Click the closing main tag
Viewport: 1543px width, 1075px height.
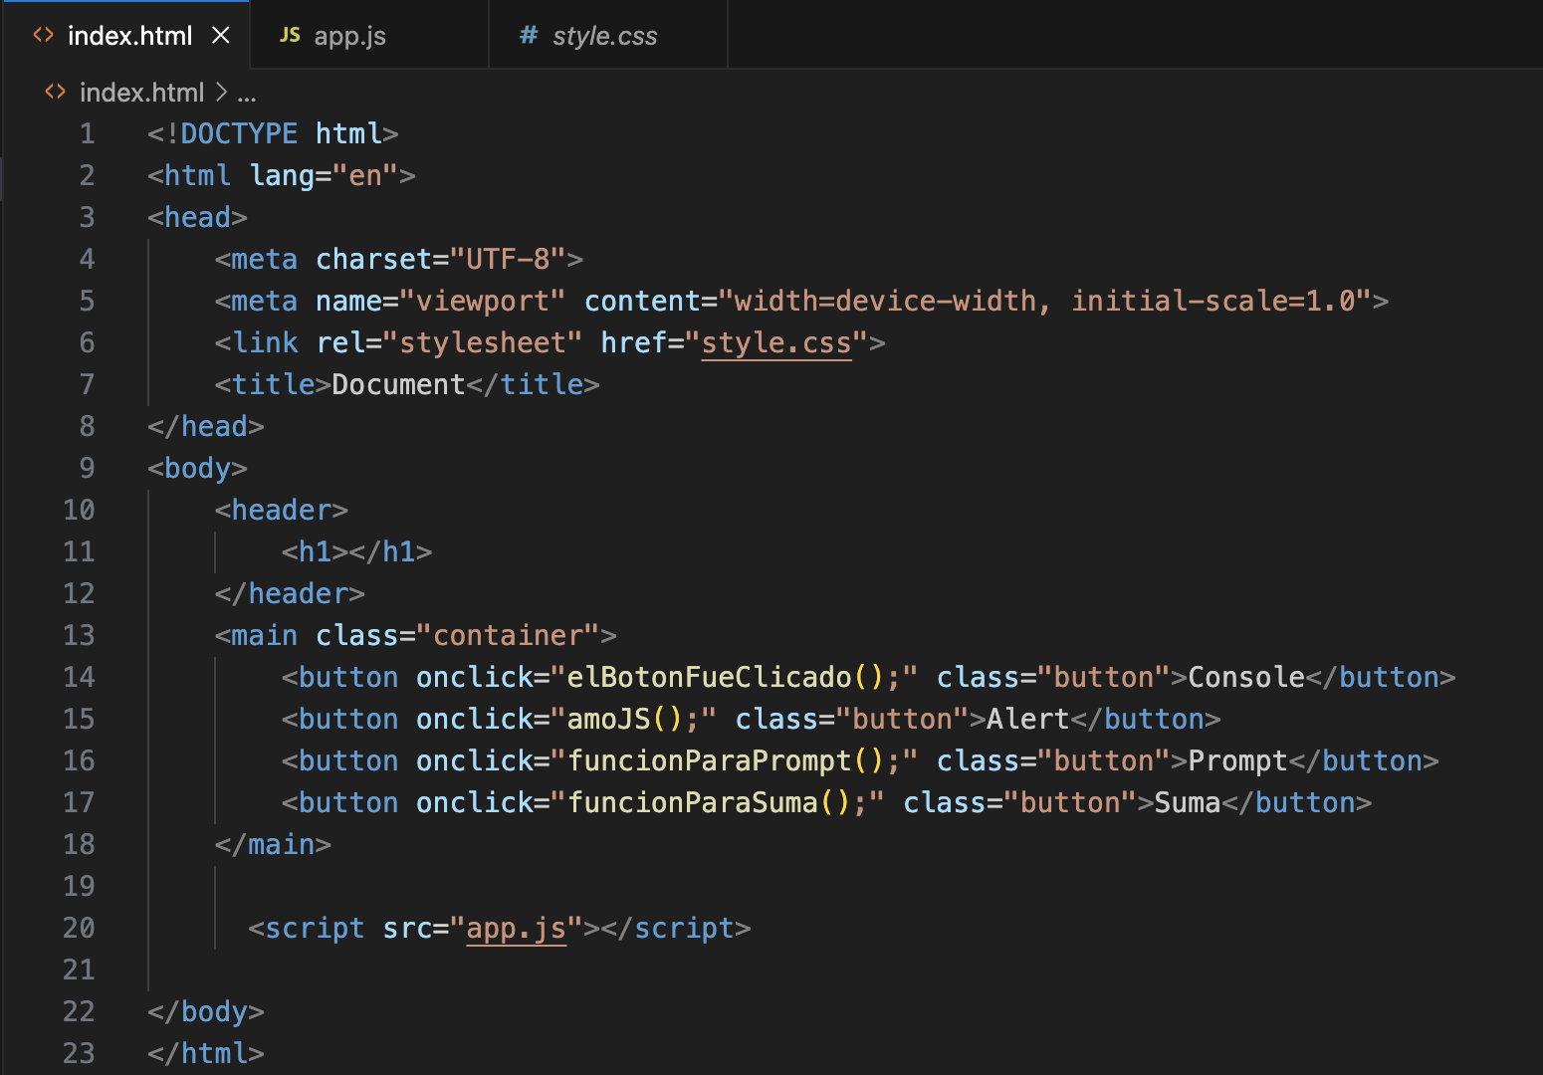[273, 845]
